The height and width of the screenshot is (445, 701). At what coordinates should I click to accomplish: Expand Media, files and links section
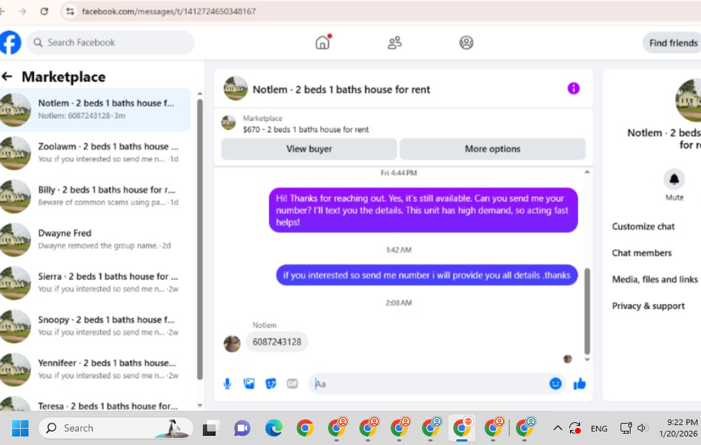655,279
